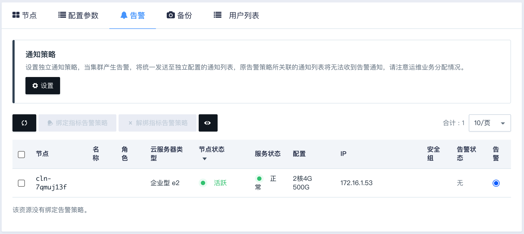Select the 告警 tab
This screenshot has width=524, height=234.
[x=133, y=15]
